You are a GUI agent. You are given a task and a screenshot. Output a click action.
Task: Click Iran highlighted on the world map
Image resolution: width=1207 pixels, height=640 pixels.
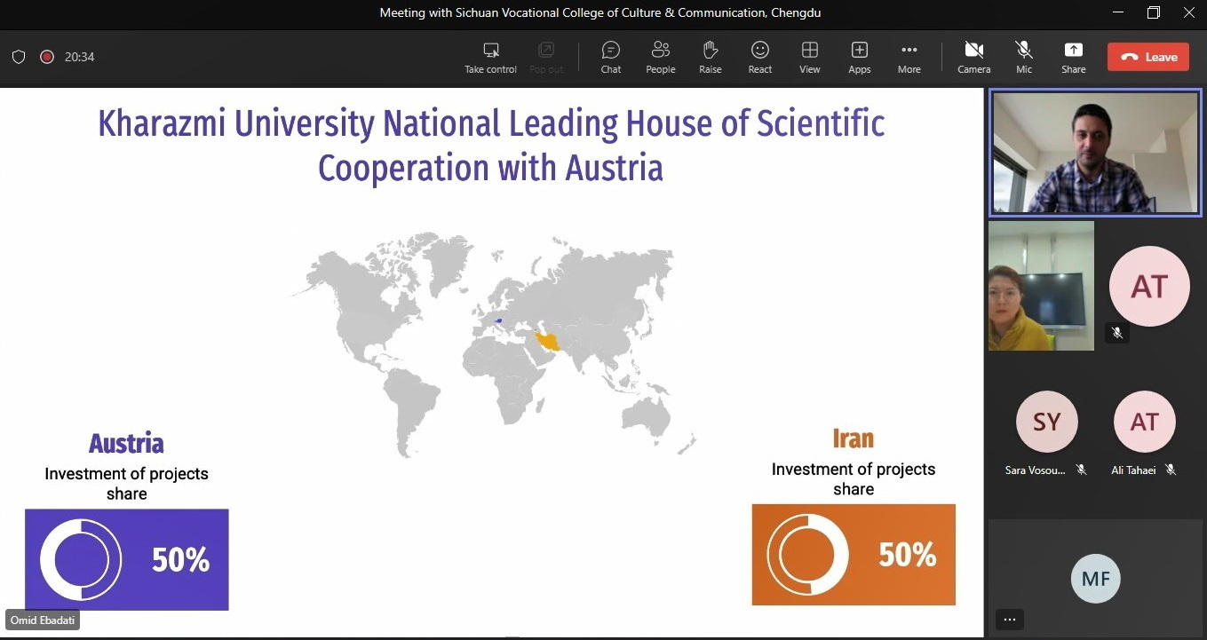pos(551,343)
